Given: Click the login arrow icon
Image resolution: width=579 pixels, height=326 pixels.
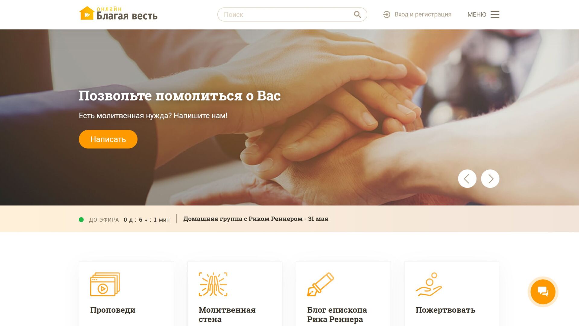Looking at the screenshot, I should (387, 14).
